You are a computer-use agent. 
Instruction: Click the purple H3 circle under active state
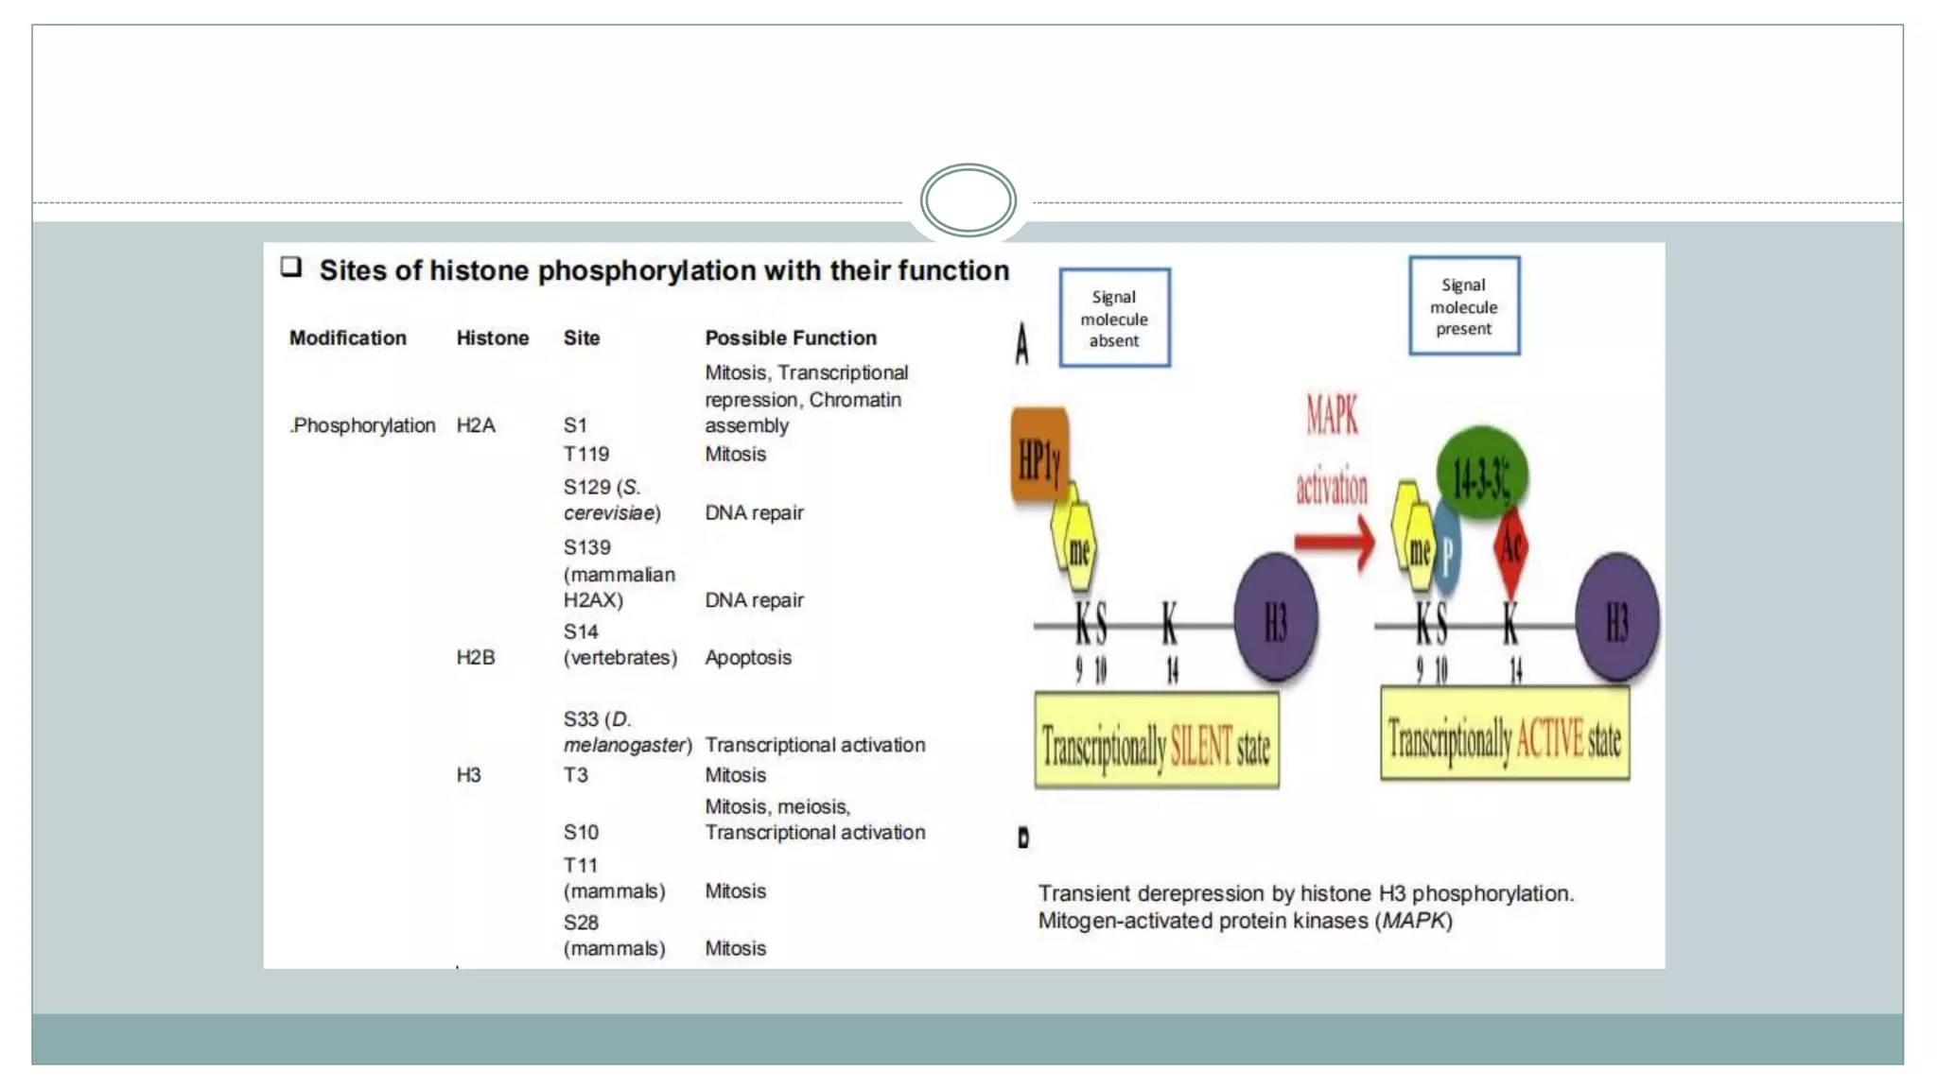1616,619
